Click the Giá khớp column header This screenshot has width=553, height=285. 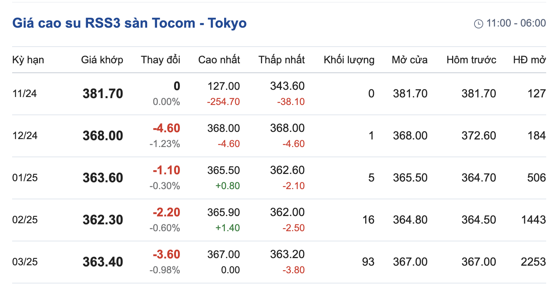102,60
